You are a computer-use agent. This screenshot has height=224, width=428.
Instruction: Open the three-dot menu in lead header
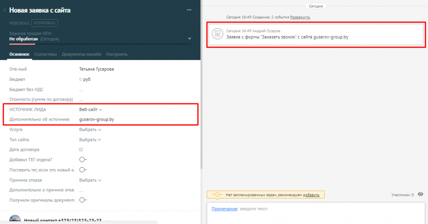189,10
